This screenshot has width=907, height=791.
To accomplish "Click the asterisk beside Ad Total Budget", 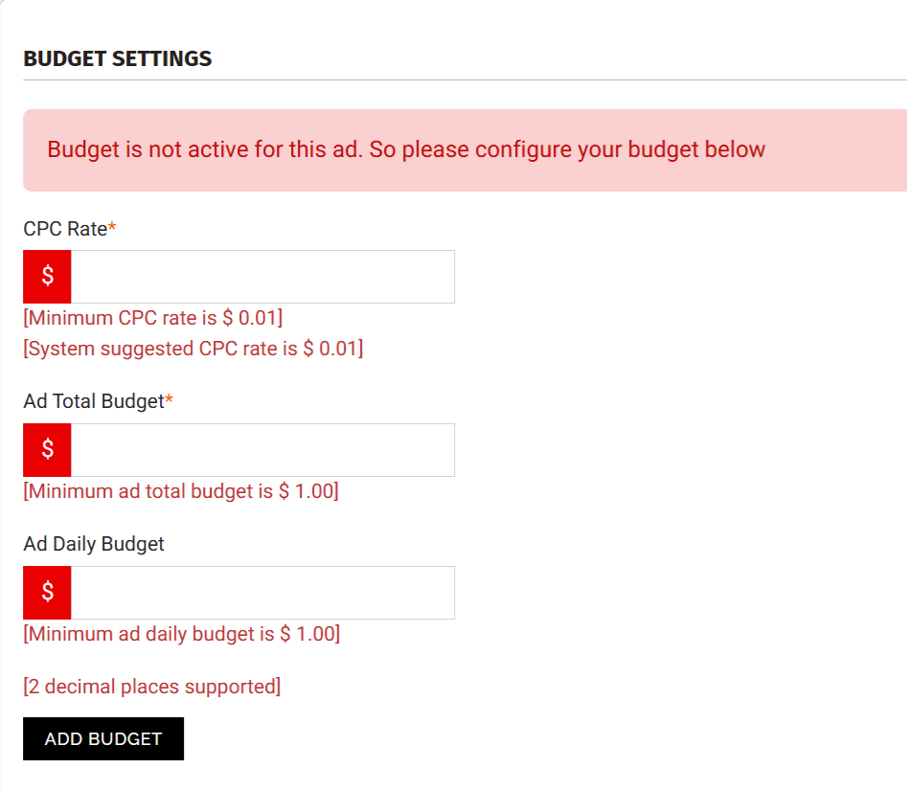I will coord(170,400).
